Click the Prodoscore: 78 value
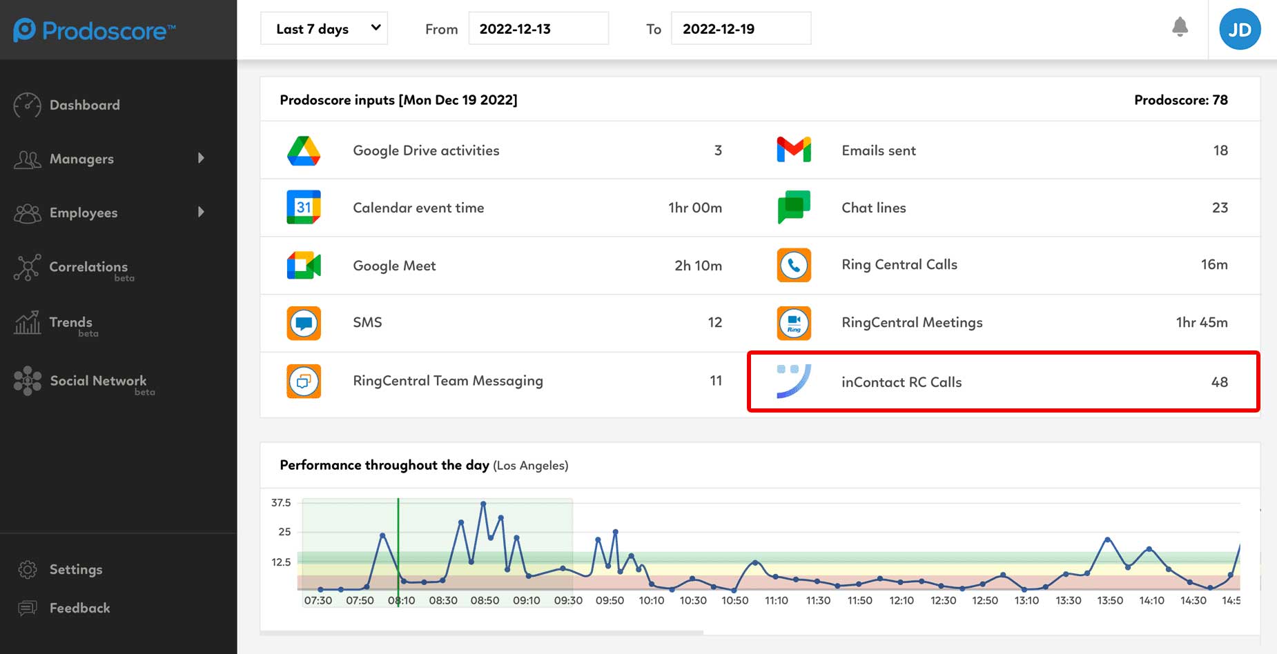Screen dimensions: 1277x654 coord(1181,99)
